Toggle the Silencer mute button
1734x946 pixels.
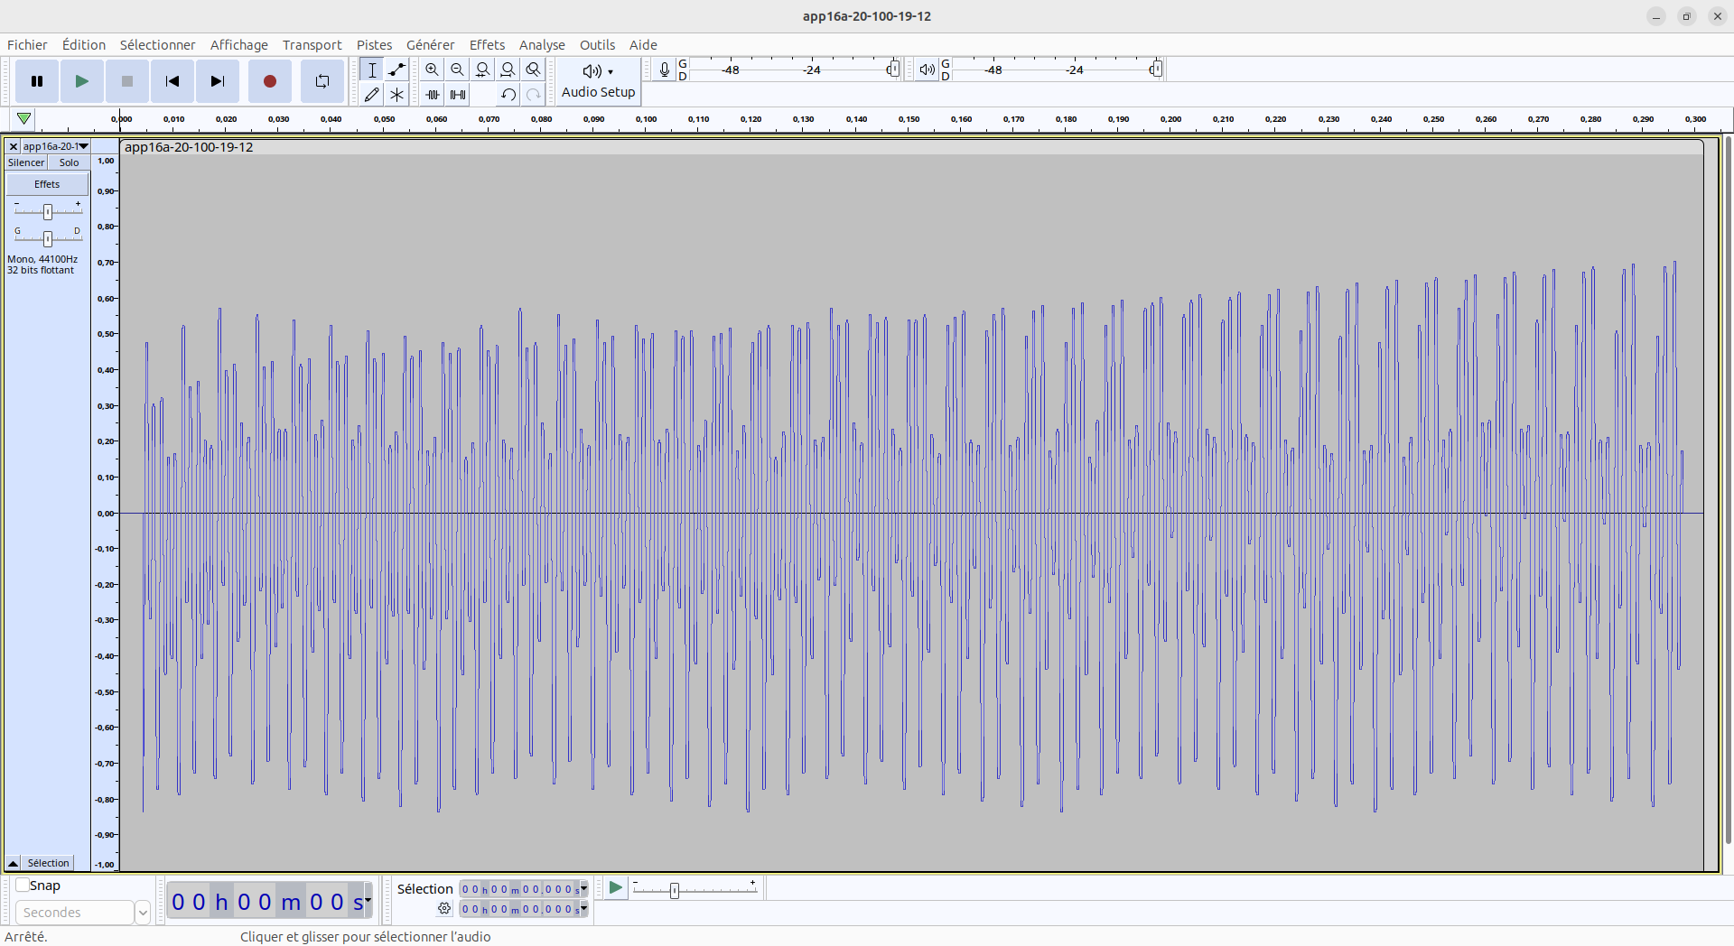[x=26, y=162]
